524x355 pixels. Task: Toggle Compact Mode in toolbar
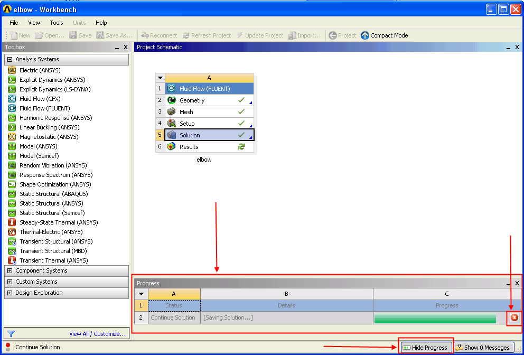click(x=385, y=35)
